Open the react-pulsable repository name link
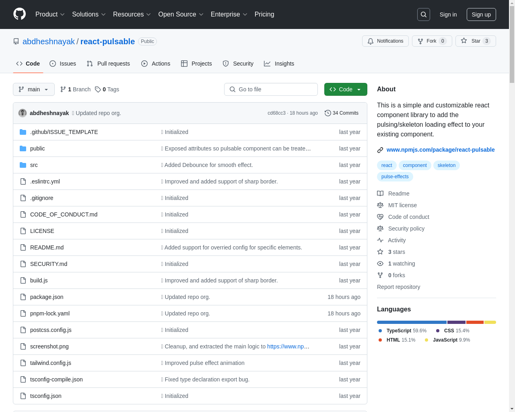This screenshot has height=412, width=515. (x=107, y=41)
